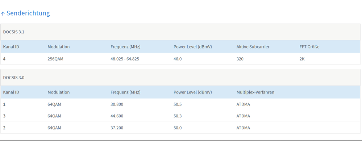Click Kanal ID header in DOCSIS 3.0 table
This screenshot has height=141, width=362.
pyautogui.click(x=11, y=92)
